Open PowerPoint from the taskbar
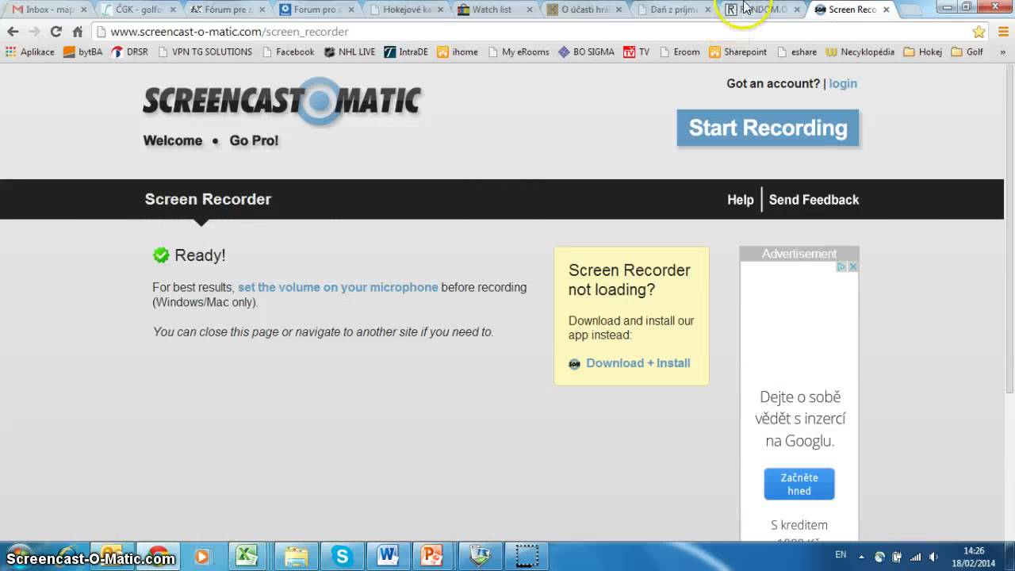 coord(432,556)
